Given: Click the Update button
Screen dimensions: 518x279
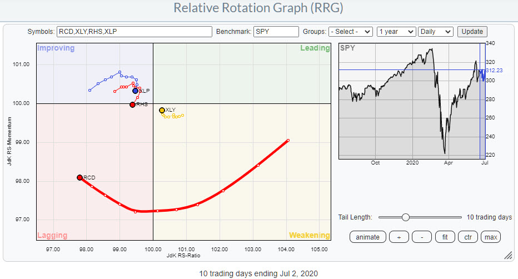Looking at the screenshot, I should tap(471, 32).
